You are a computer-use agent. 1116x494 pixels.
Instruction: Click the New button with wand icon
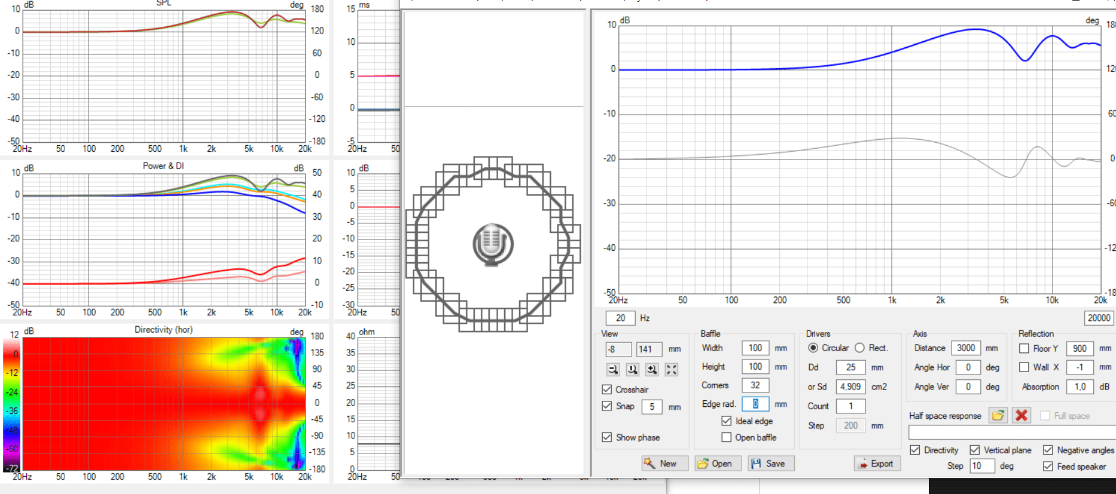[665, 464]
